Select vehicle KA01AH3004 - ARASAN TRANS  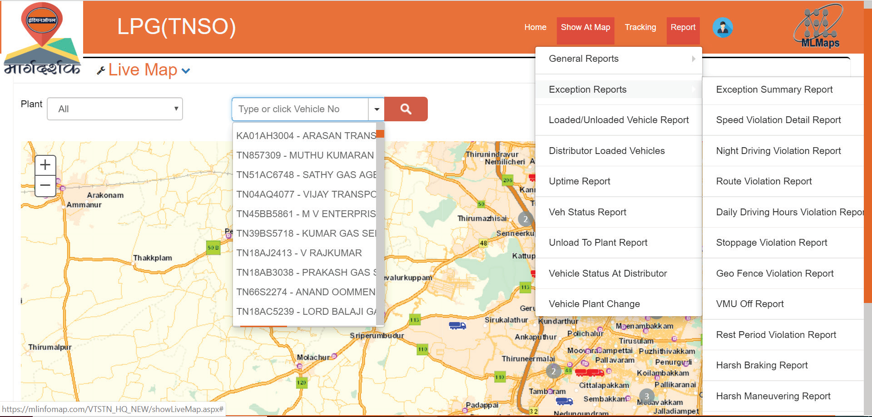305,136
